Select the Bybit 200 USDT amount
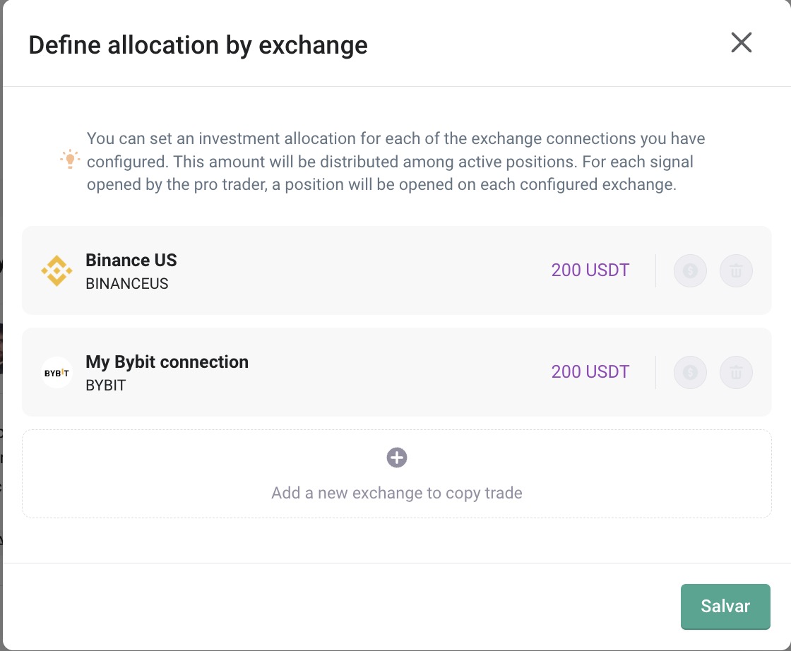Image resolution: width=791 pixels, height=651 pixels. pyautogui.click(x=590, y=372)
